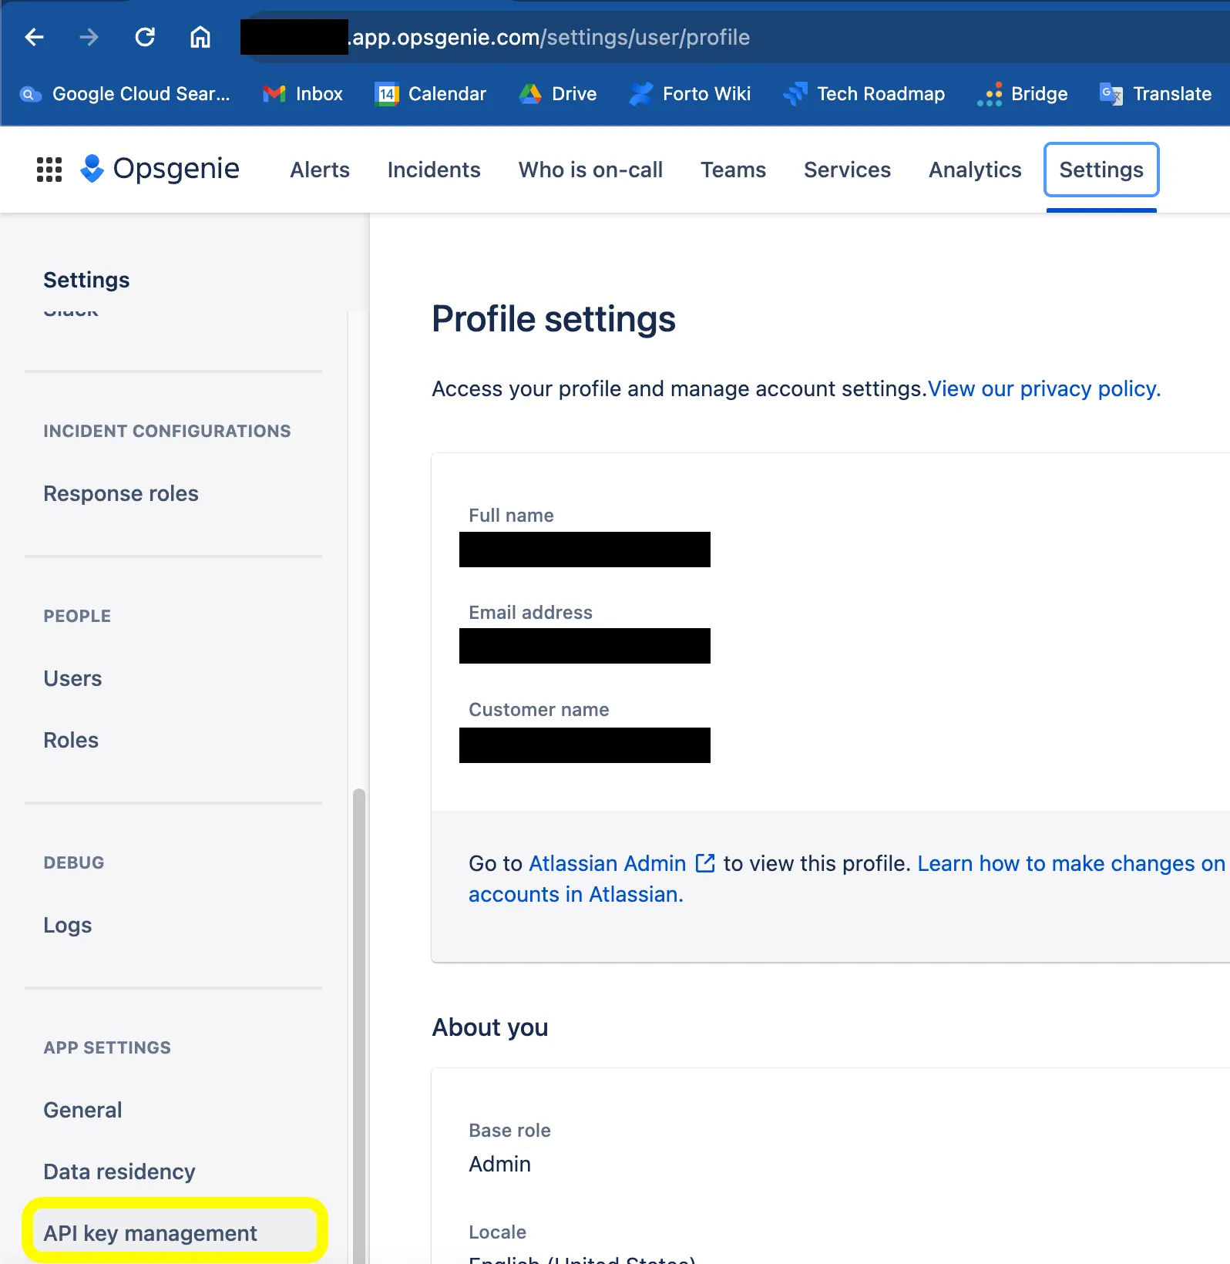Click the sidebar scrollbar thumb
Screen dimensions: 1230x1264
[x=358, y=1025]
